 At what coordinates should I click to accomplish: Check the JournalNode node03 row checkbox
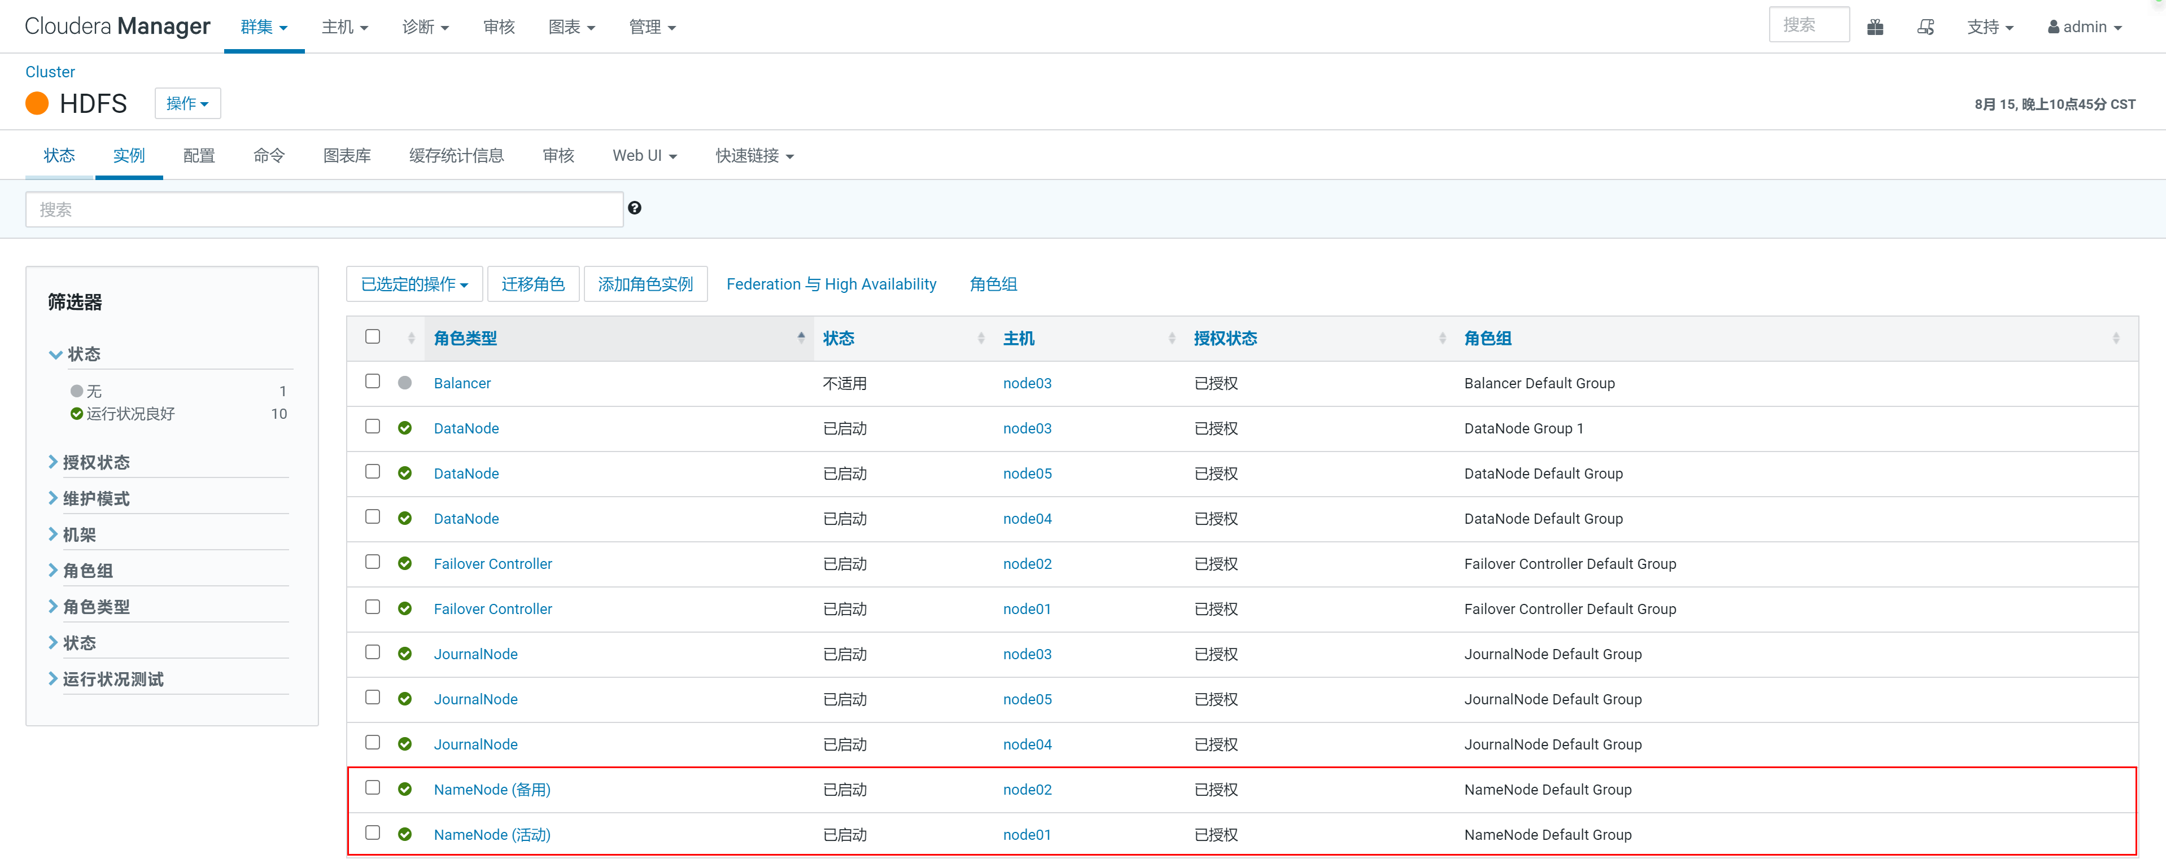[x=373, y=652]
